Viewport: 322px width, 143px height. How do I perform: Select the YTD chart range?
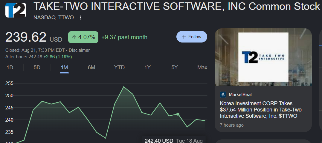119,67
